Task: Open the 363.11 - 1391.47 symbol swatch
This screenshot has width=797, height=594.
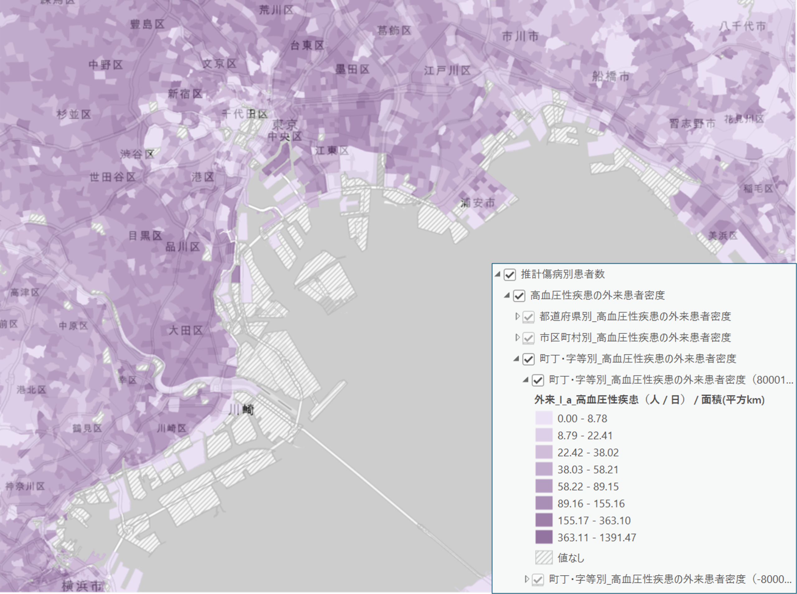Action: click(544, 537)
